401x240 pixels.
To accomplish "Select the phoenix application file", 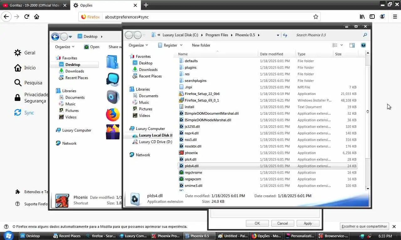I will pos(191,153).
